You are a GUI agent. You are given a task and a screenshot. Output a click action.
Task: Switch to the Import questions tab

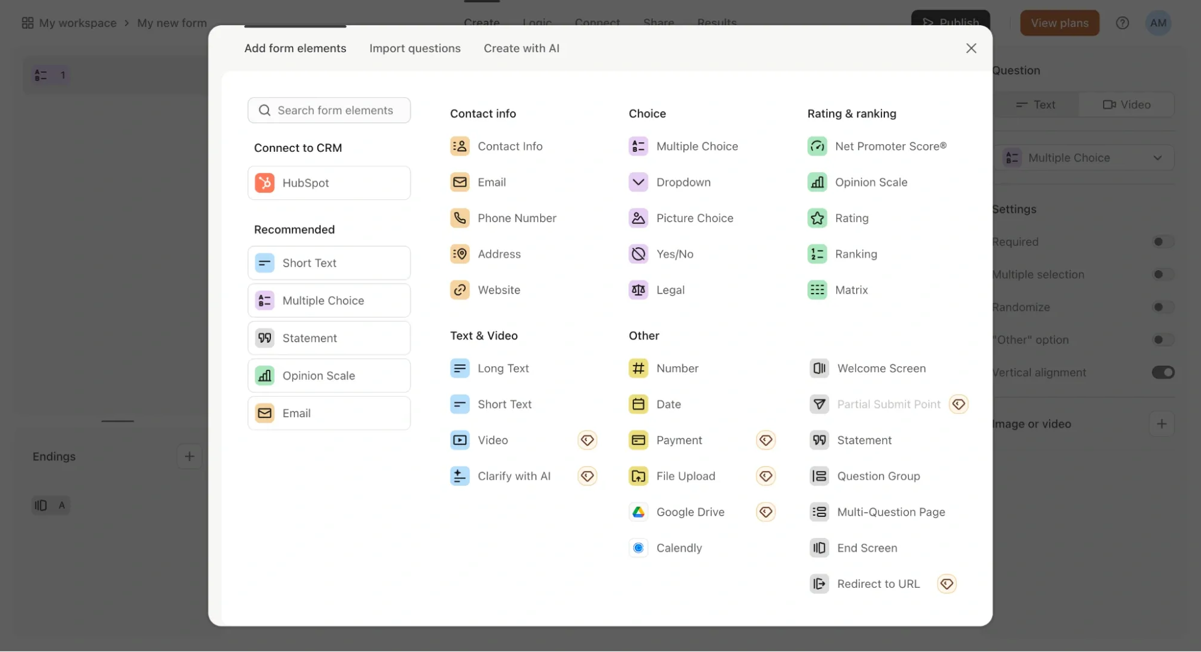click(415, 48)
